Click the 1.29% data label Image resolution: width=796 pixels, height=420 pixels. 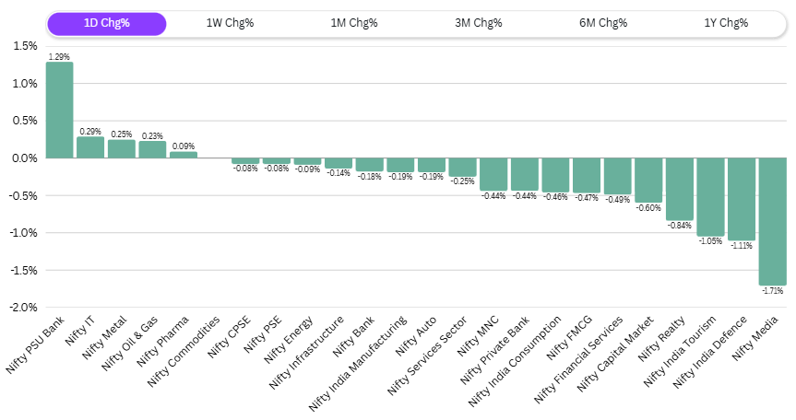tap(59, 57)
